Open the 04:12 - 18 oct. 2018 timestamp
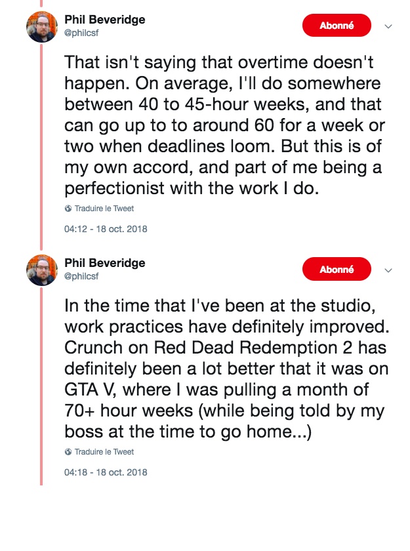The image size is (410, 551). click(x=106, y=230)
